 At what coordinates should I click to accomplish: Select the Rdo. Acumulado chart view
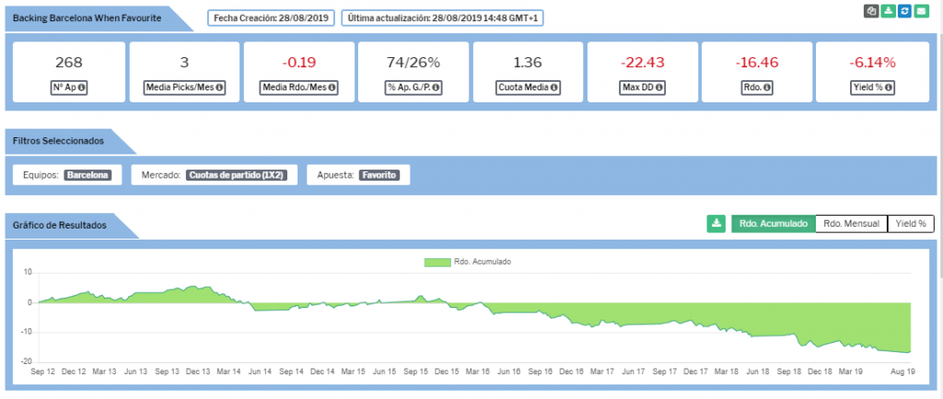(x=774, y=224)
